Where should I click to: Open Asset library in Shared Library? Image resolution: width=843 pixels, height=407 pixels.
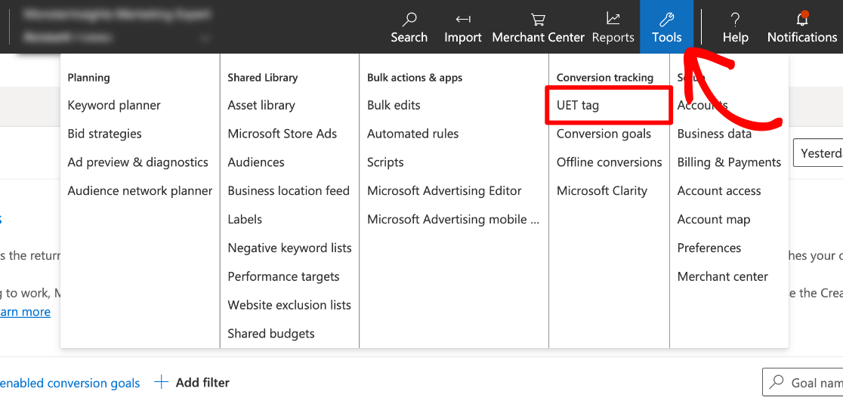pos(261,106)
